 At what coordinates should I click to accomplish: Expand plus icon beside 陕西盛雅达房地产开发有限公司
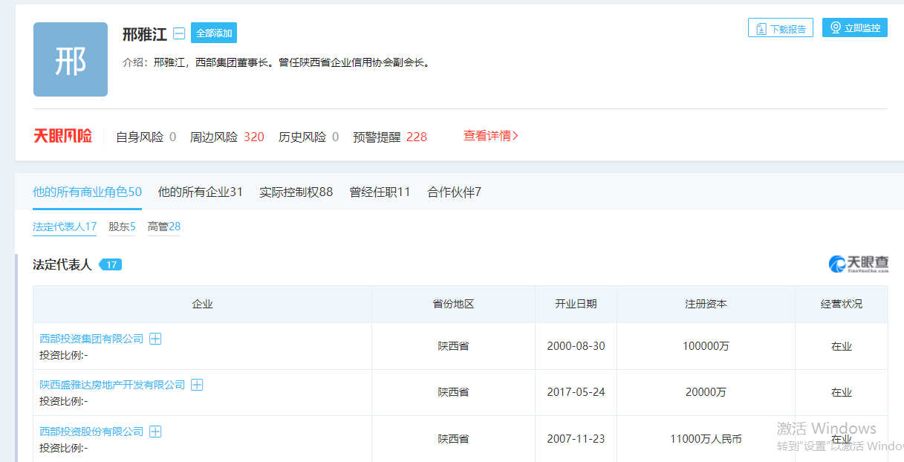197,385
